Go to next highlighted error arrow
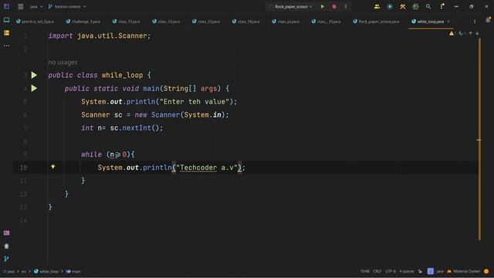Image resolution: width=494 pixels, height=278 pixels. click(x=477, y=33)
